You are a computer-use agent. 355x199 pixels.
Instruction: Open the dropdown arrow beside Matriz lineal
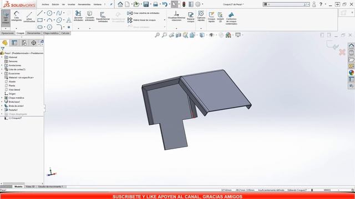click(x=165, y=20)
